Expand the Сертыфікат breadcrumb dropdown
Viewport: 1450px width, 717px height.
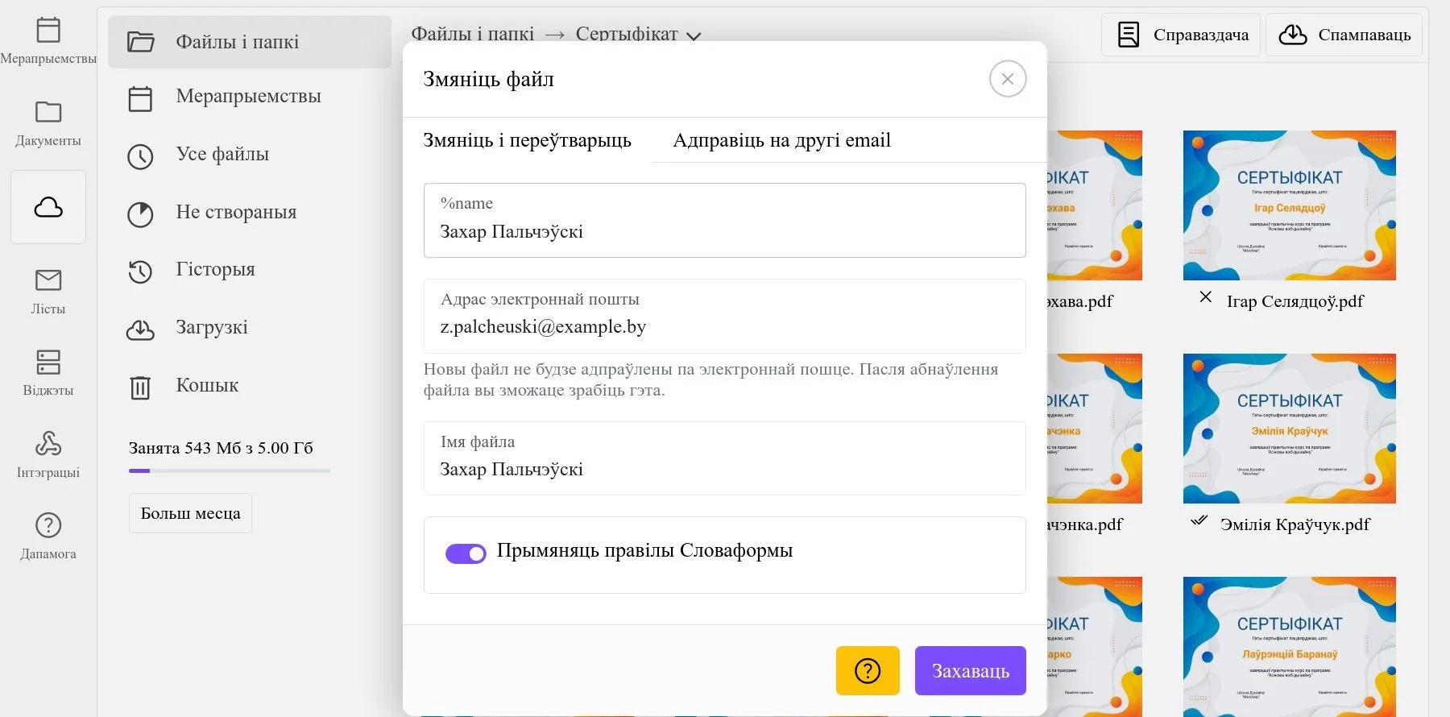point(694,36)
